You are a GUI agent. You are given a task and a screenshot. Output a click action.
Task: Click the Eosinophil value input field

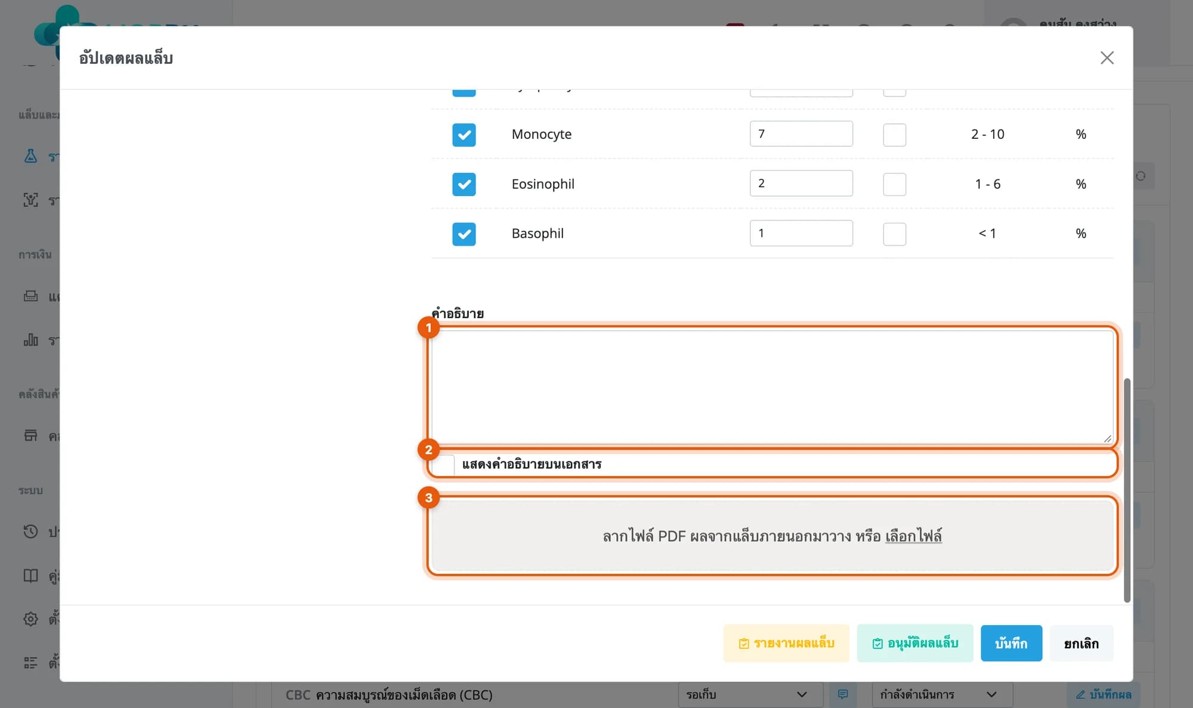(x=801, y=183)
